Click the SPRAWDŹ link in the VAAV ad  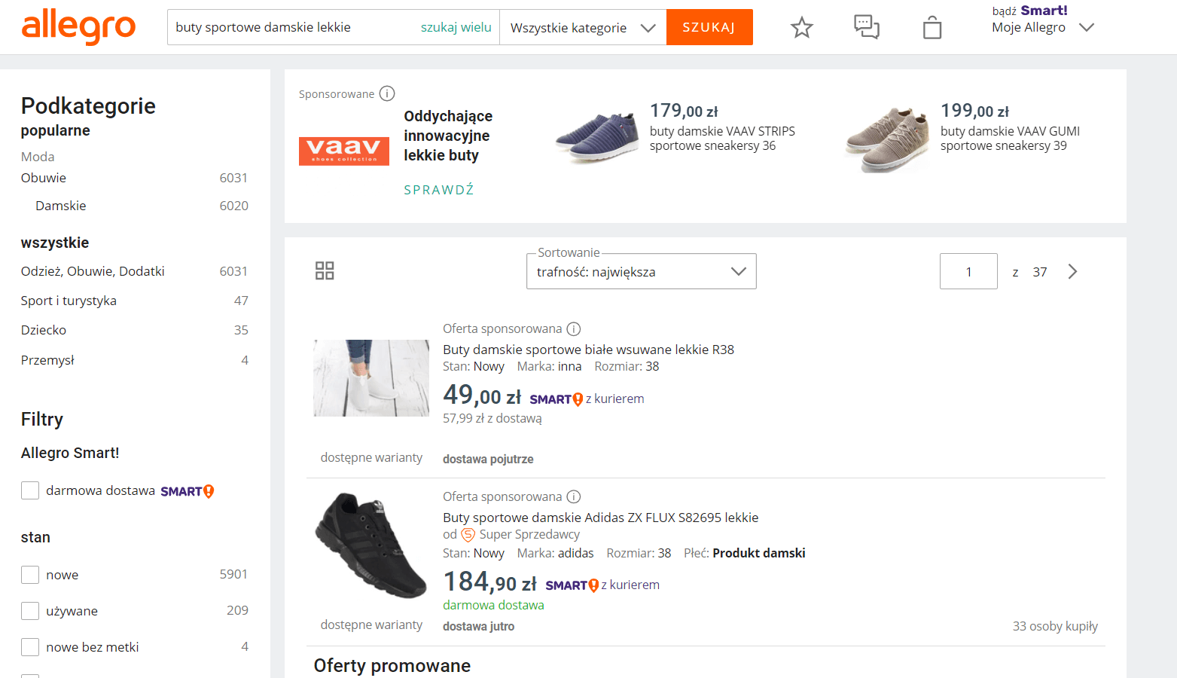pos(439,189)
